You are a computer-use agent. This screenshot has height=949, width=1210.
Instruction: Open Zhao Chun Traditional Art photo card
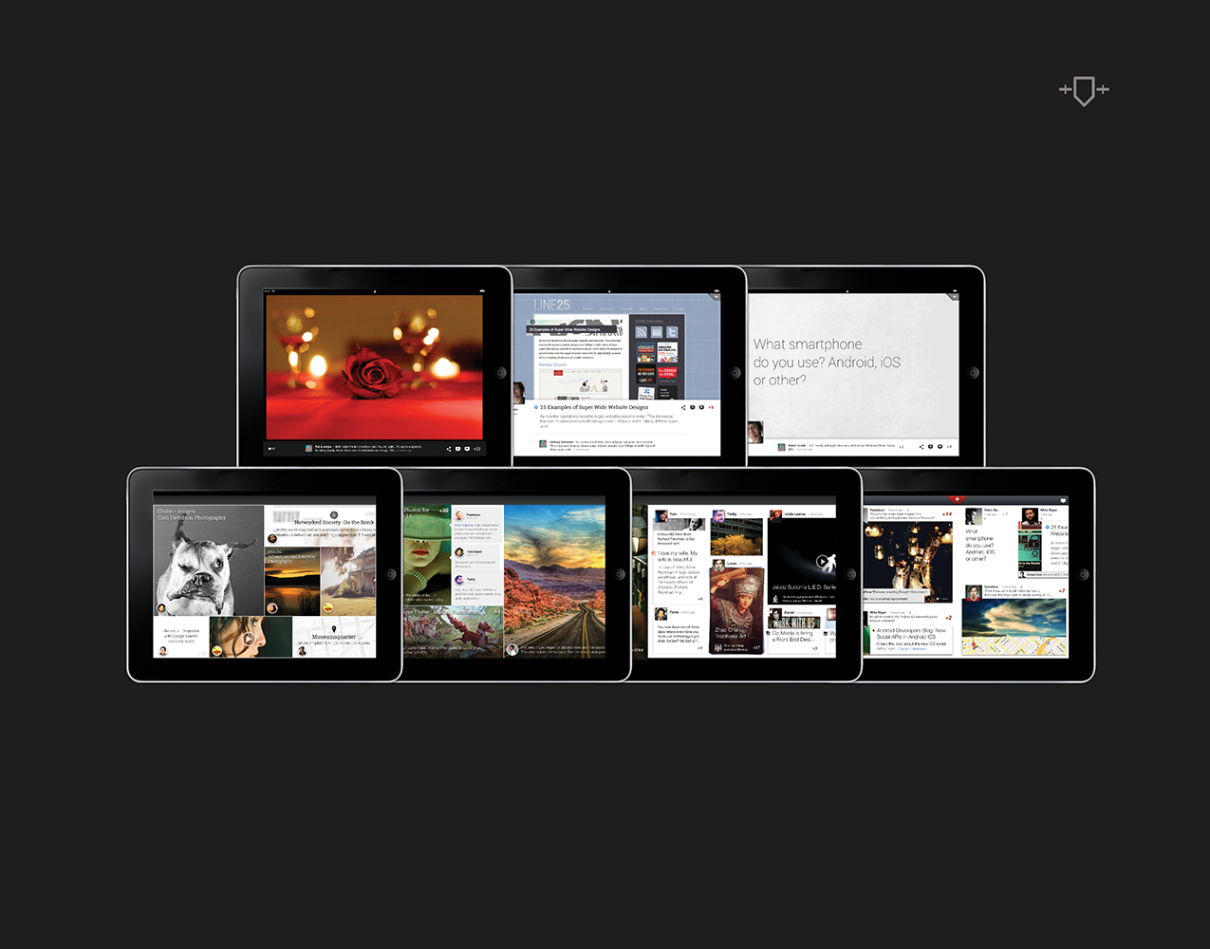click(736, 612)
